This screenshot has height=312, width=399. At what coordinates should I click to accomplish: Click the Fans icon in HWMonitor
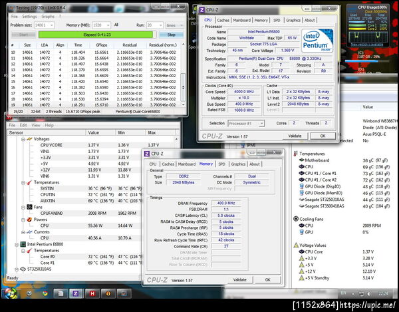[29, 207]
